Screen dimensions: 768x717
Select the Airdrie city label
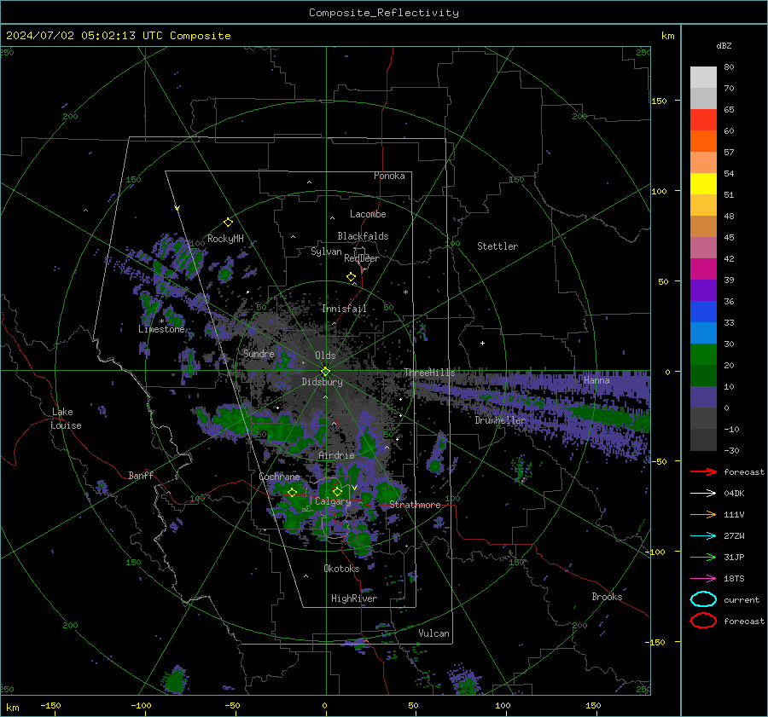click(x=336, y=455)
